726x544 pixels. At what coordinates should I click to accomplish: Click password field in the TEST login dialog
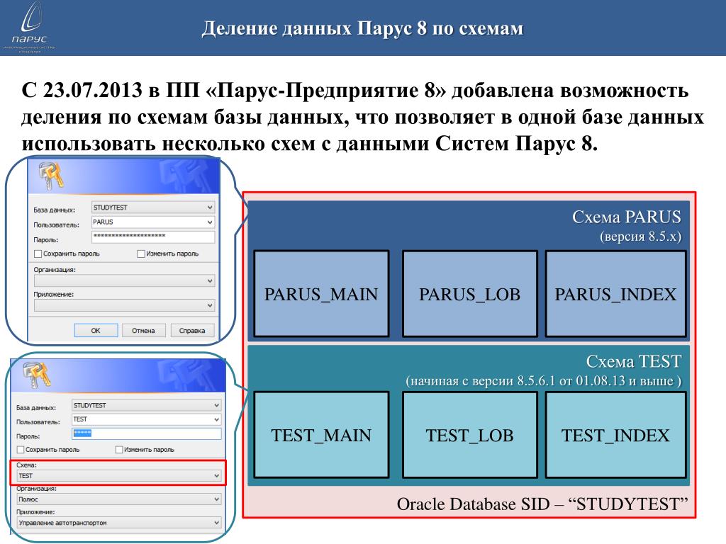coord(147,433)
